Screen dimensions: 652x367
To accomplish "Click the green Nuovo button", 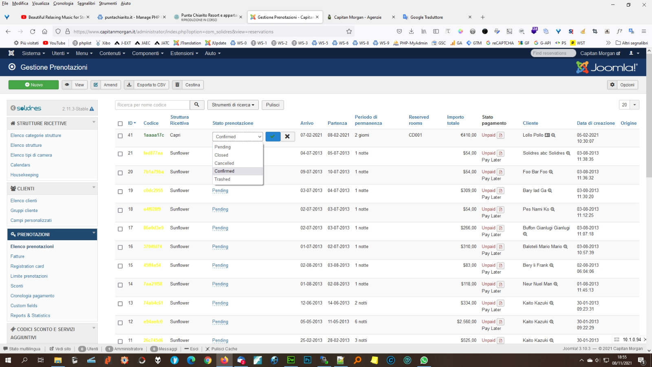I will [34, 85].
